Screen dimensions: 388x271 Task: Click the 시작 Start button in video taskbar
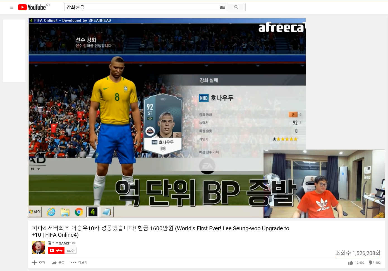pyautogui.click(x=35, y=212)
